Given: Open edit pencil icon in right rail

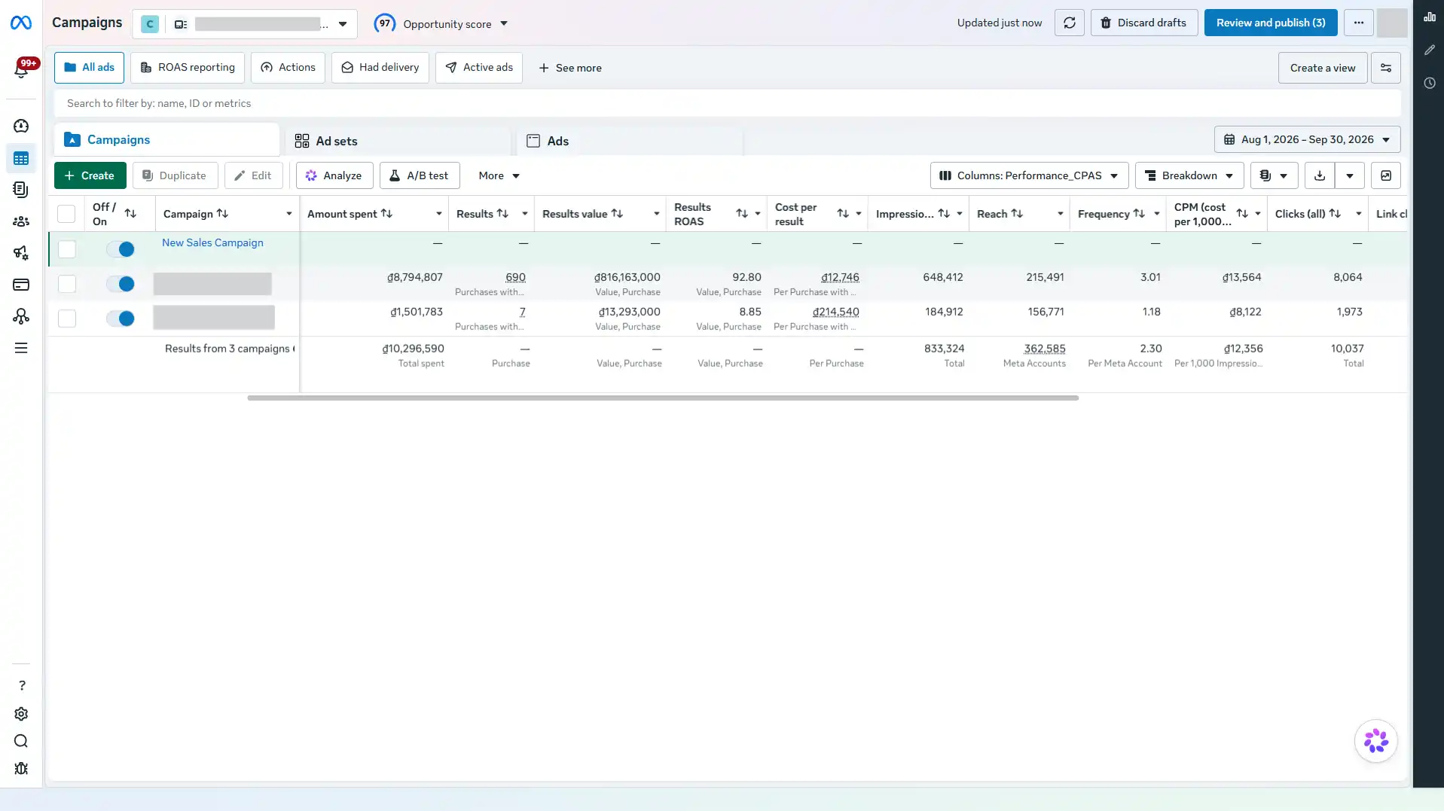Looking at the screenshot, I should coord(1429,50).
